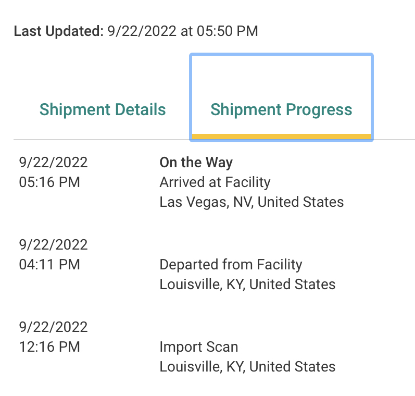Select the Import Scan event text

tap(198, 347)
